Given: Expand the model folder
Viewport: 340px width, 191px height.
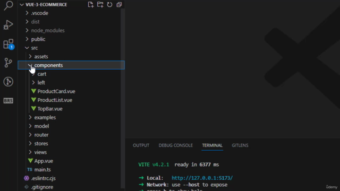Looking at the screenshot, I should click(x=30, y=126).
